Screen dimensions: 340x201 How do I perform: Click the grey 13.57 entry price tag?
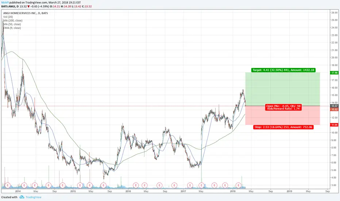point(335,106)
